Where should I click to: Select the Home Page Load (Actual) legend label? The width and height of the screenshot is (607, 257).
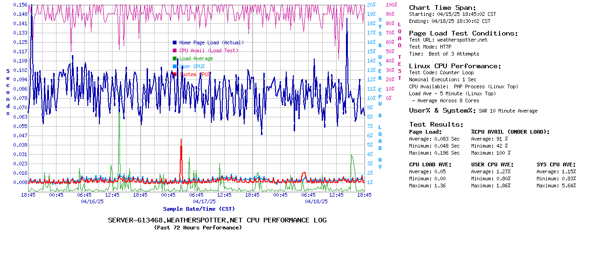point(211,43)
